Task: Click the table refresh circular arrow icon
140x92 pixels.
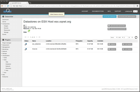Action: (136, 37)
